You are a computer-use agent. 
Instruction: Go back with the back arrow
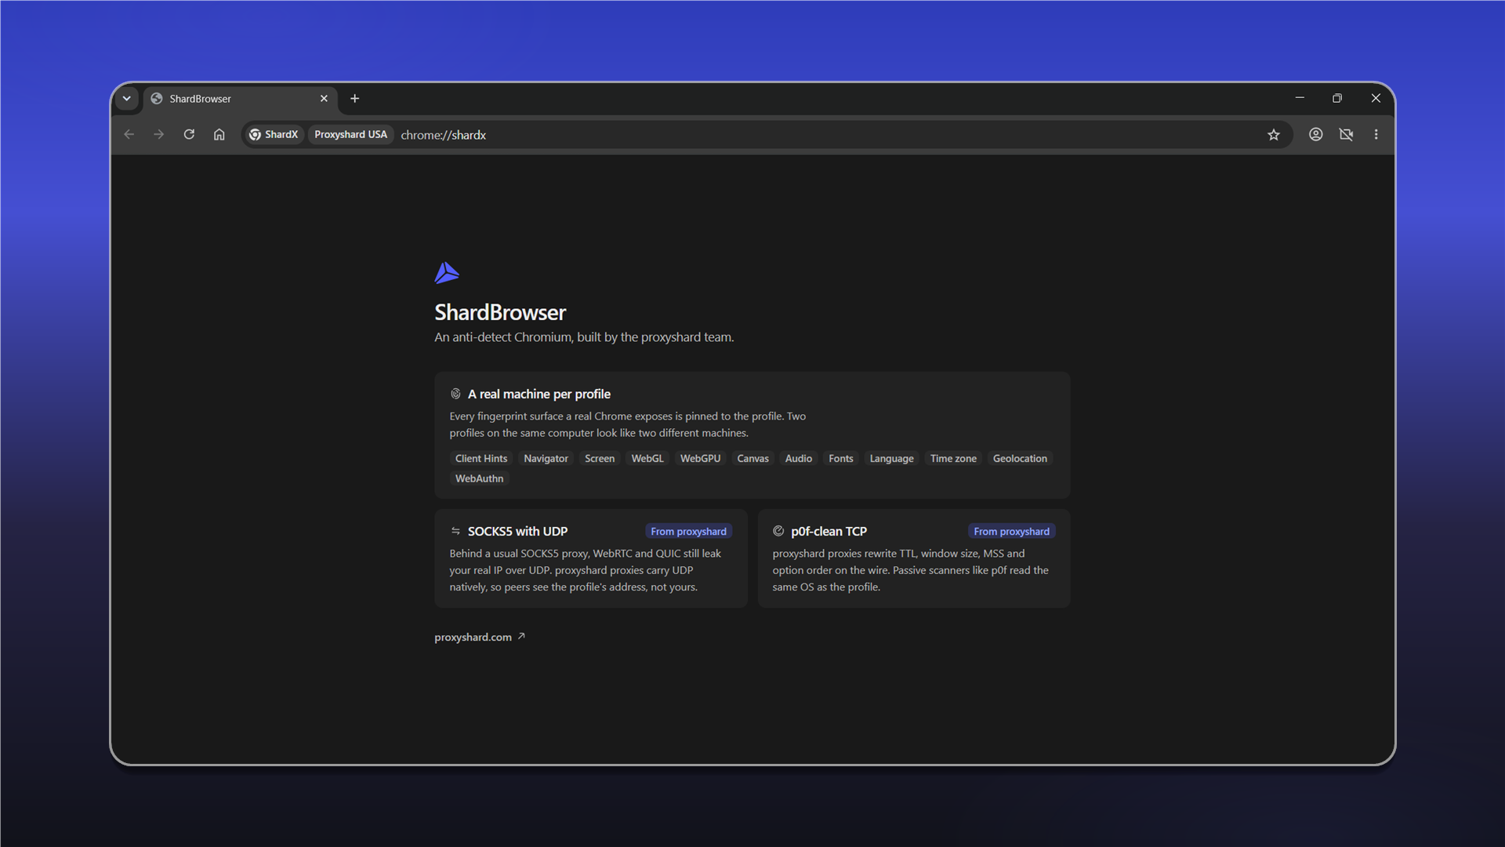click(x=129, y=135)
